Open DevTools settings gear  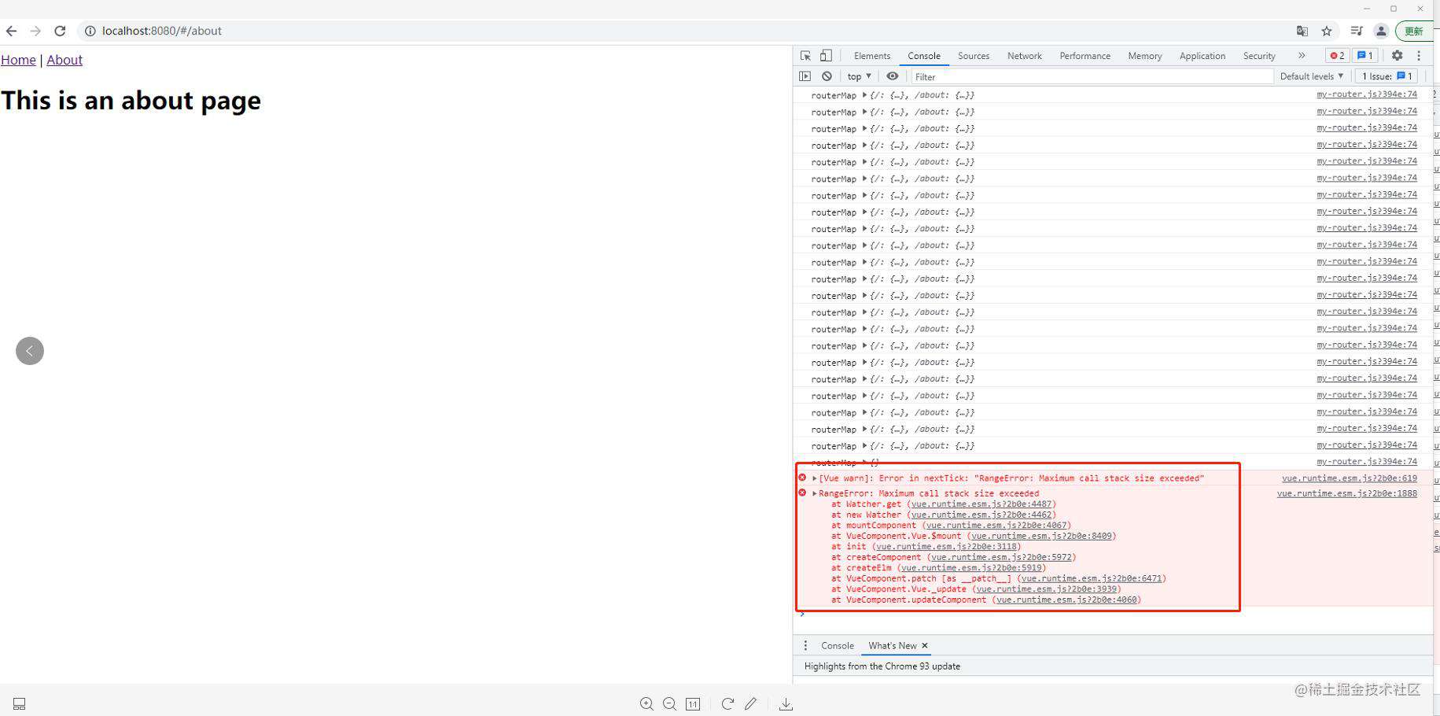click(x=1397, y=55)
